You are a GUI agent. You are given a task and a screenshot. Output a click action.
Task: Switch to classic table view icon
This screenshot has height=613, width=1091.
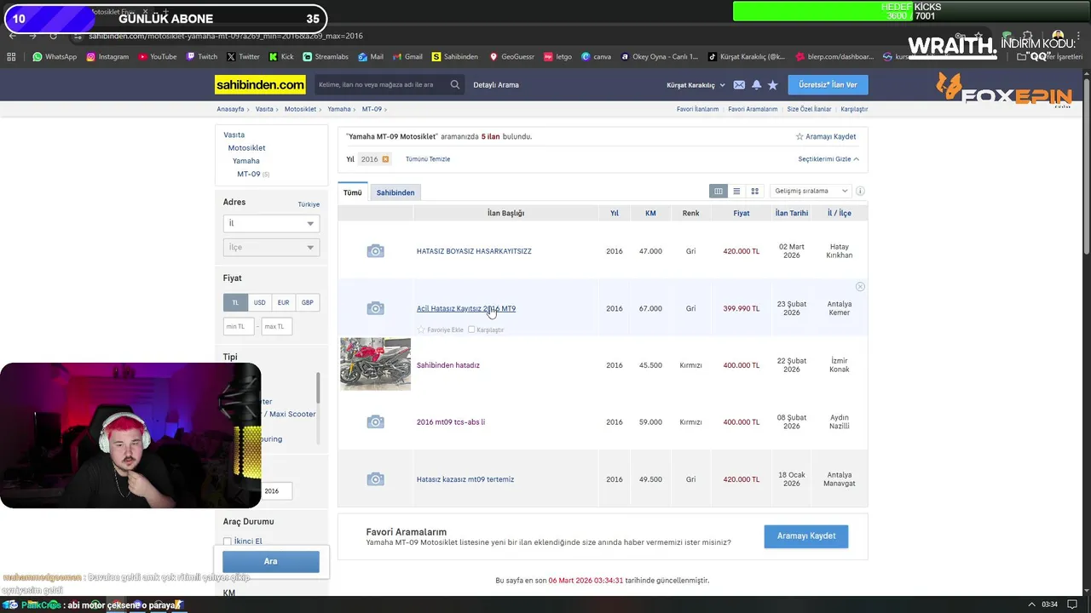[719, 192]
